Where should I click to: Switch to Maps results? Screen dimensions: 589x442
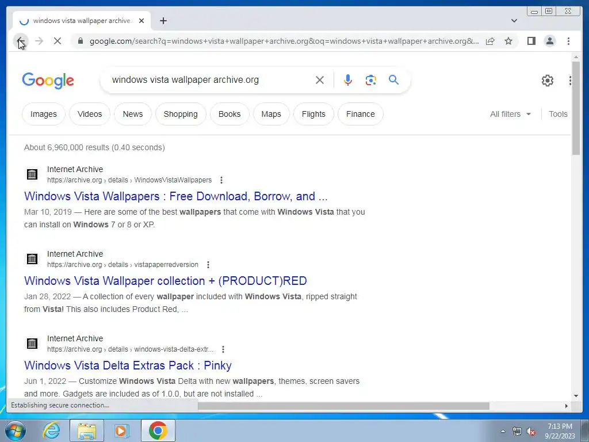271,114
